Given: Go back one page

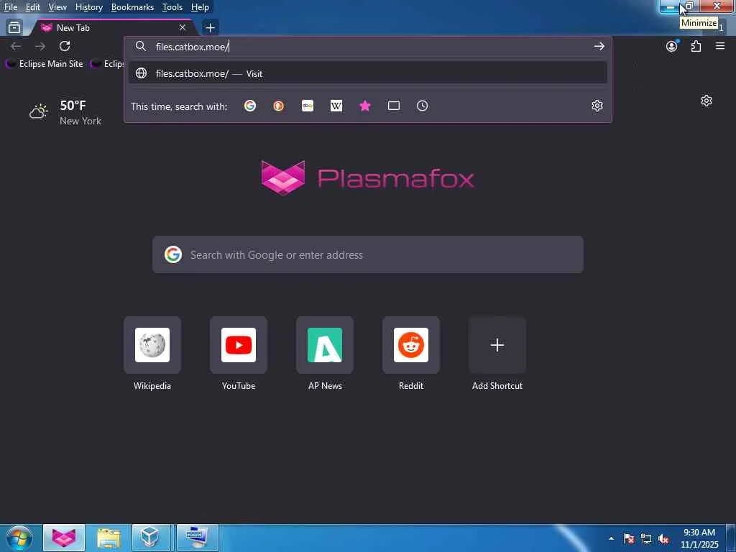Looking at the screenshot, I should 16,46.
